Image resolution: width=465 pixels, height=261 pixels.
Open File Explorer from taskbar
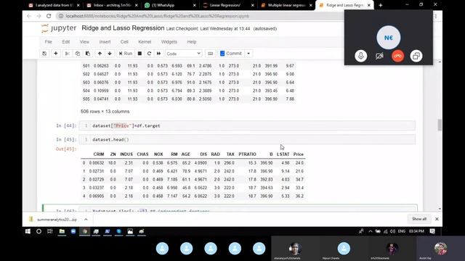pyautogui.click(x=62, y=231)
